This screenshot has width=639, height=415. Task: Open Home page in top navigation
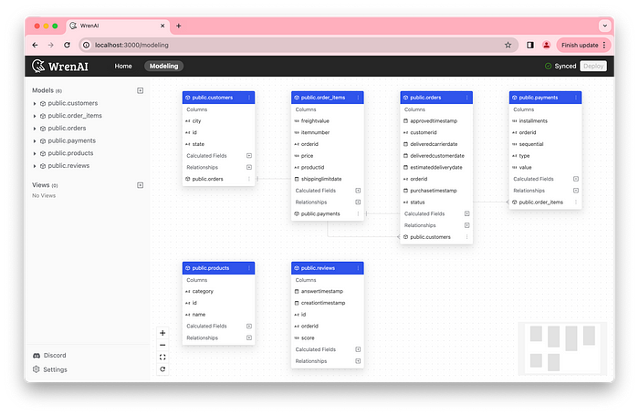coord(123,66)
